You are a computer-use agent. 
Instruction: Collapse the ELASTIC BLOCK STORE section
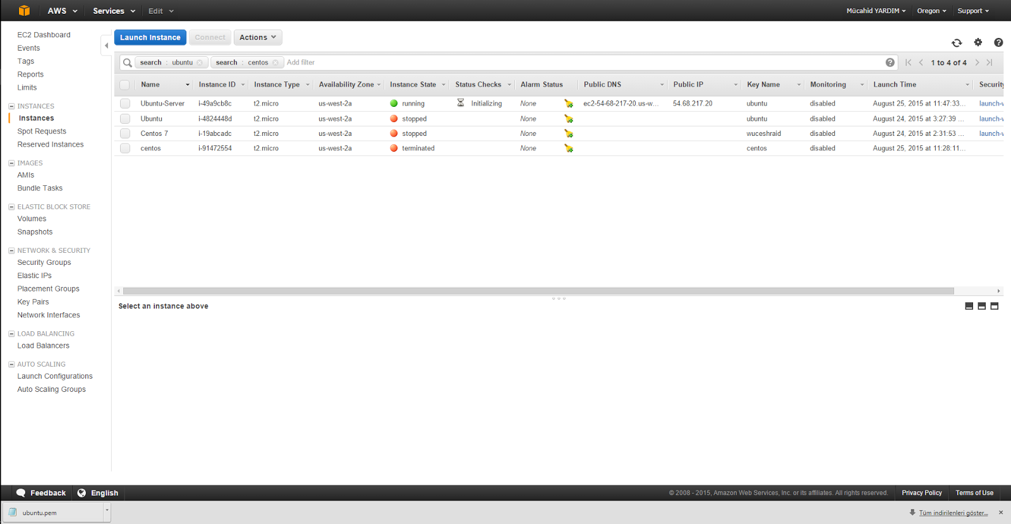pyautogui.click(x=11, y=207)
